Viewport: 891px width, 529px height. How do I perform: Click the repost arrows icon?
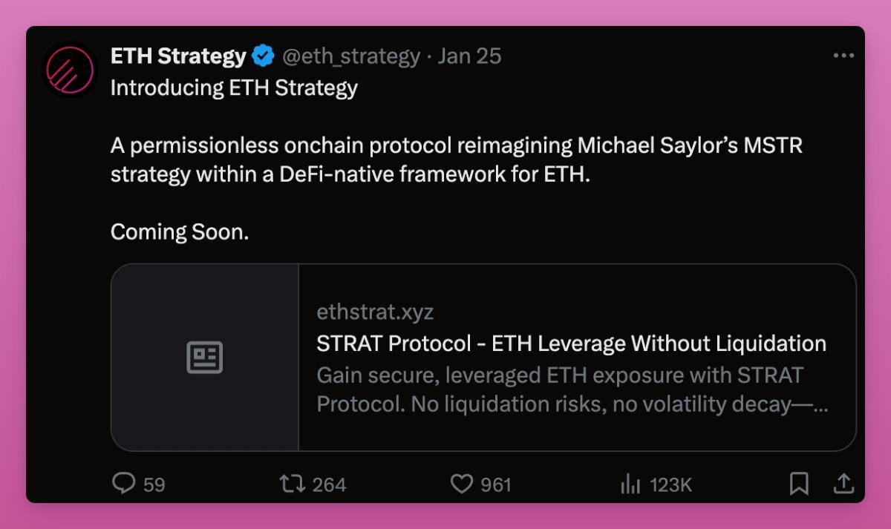coord(292,484)
